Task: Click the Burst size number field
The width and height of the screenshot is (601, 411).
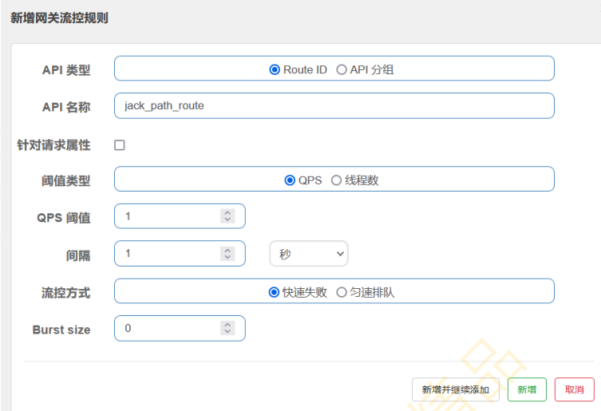Action: (168, 328)
